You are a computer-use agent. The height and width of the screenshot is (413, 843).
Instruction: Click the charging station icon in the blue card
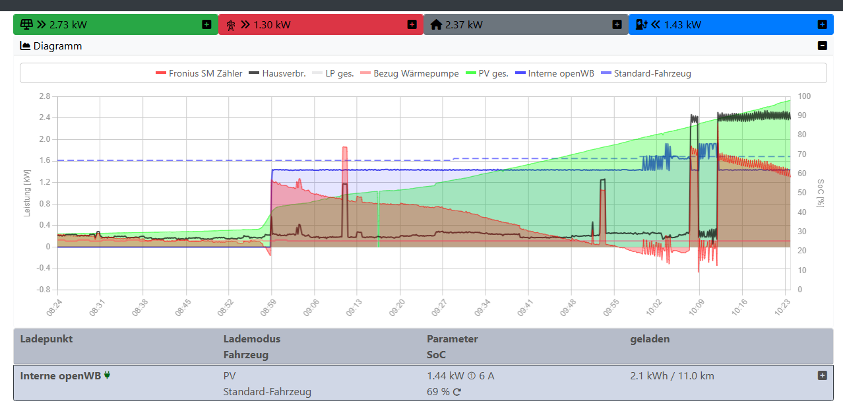640,25
